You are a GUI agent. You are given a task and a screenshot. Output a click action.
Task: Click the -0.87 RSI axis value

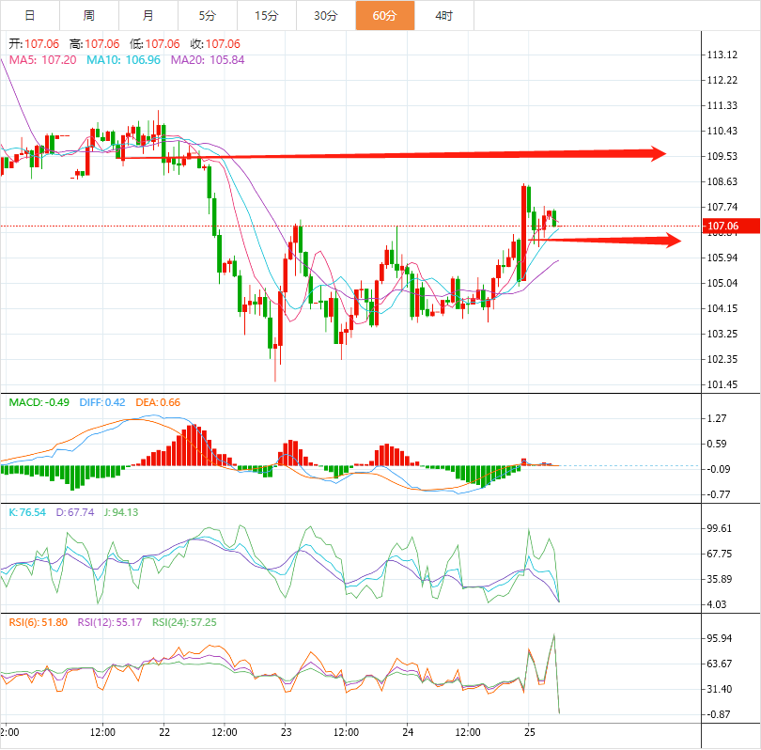[x=719, y=714]
